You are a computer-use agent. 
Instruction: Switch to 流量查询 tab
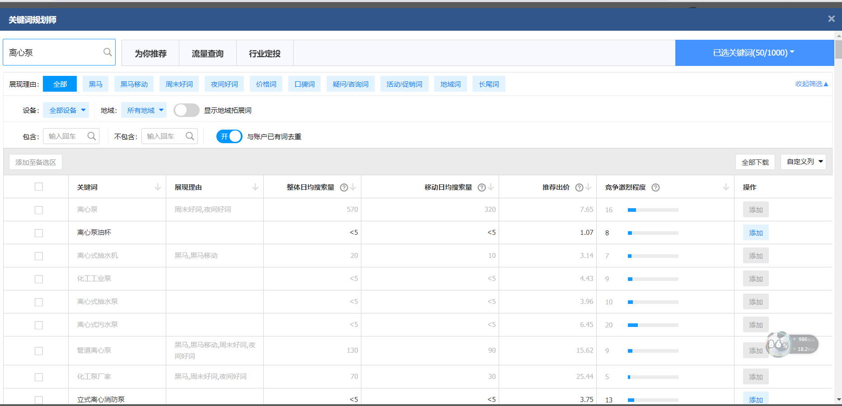(208, 53)
